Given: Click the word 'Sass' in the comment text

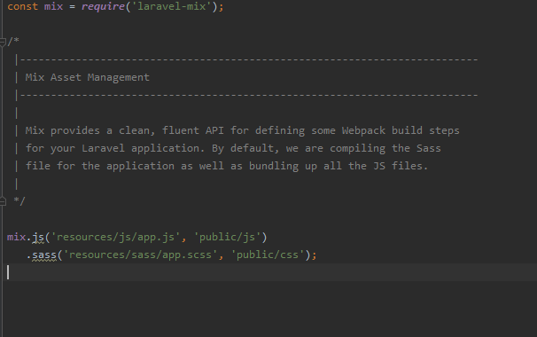Looking at the screenshot, I should [x=428, y=148].
